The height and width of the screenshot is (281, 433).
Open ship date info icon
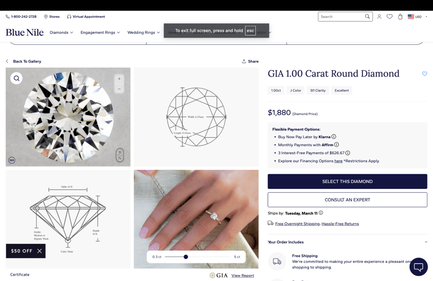[x=321, y=213]
